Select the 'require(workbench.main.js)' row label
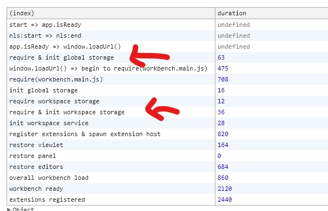This screenshot has width=328, height=211. (56, 79)
